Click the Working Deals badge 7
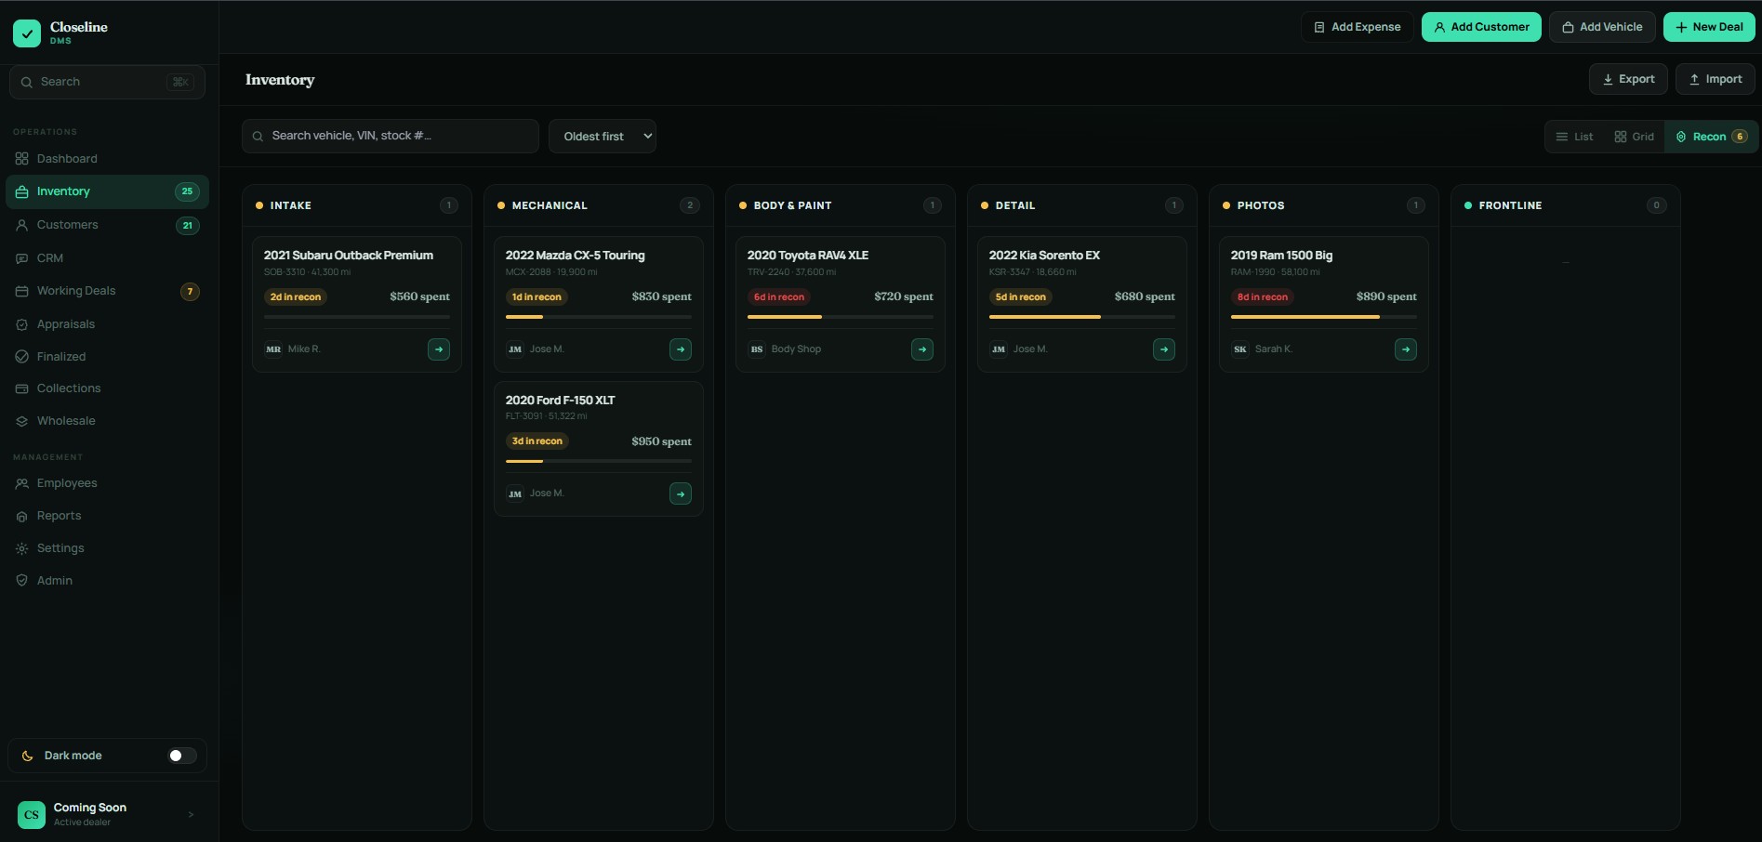This screenshot has width=1762, height=842. [190, 292]
